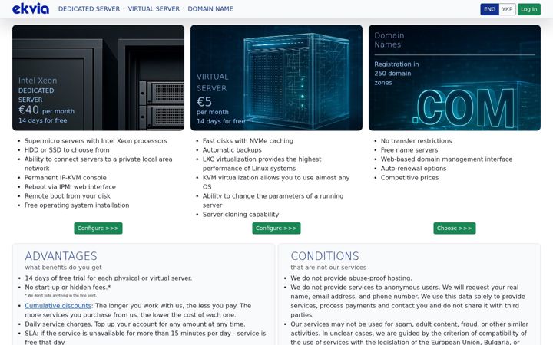Open the DOMAIN NAME menu item

(210, 8)
